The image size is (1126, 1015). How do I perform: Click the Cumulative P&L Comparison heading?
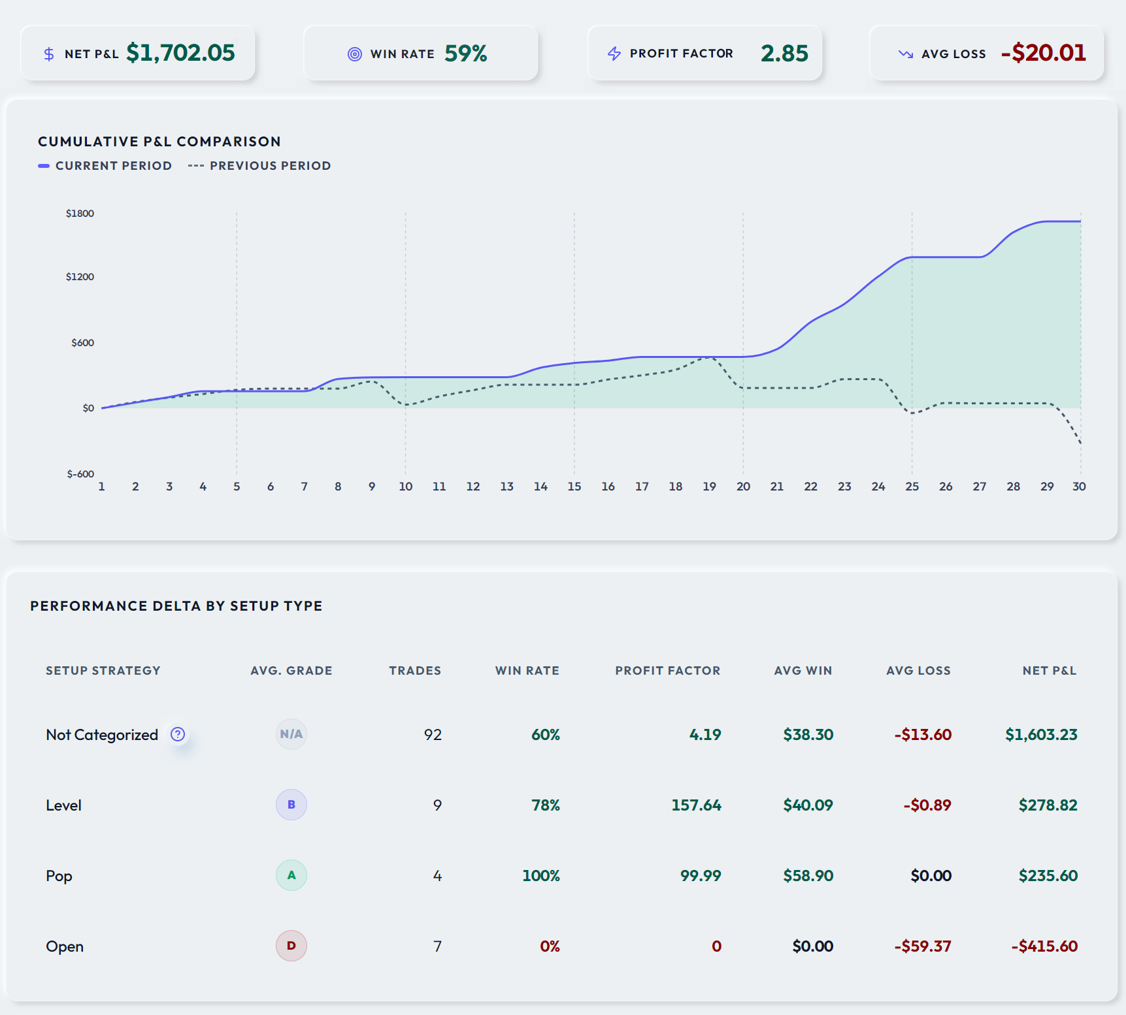(x=159, y=142)
